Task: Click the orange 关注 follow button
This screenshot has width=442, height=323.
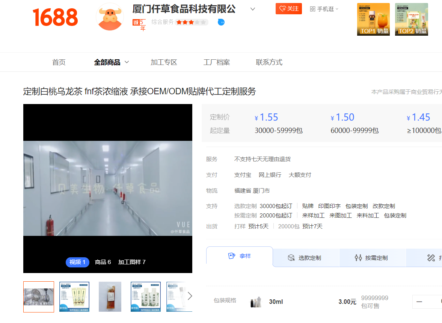Action: tap(288, 9)
